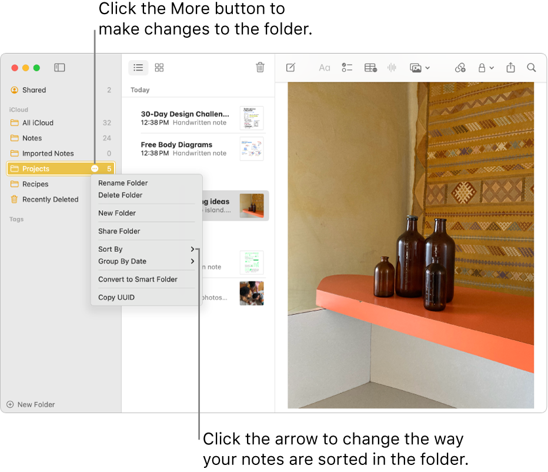
Task: Open the media insert dropdown
Action: (419, 68)
